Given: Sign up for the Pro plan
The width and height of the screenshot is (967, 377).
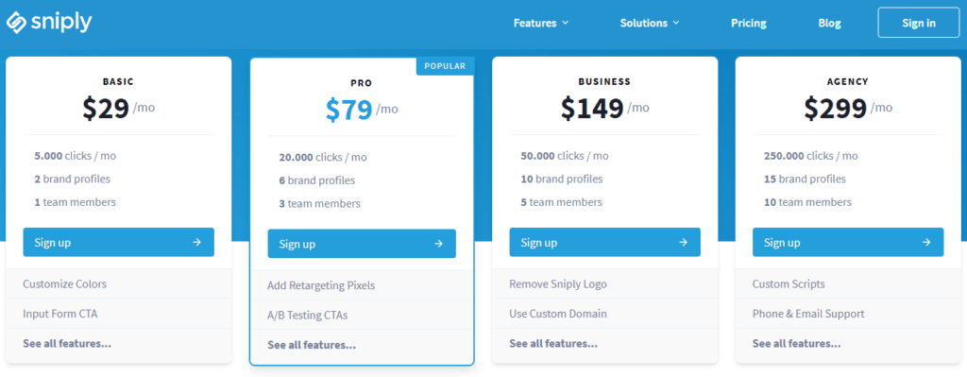Looking at the screenshot, I should tap(362, 244).
